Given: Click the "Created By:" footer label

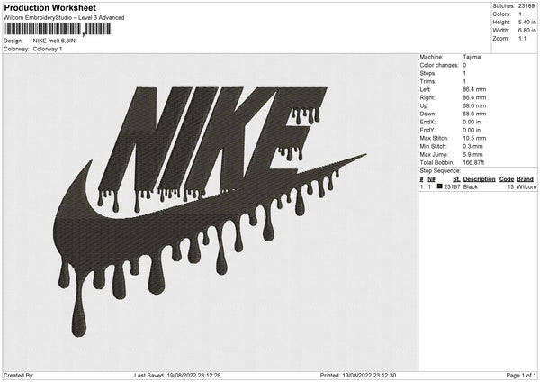Looking at the screenshot, I should click(19, 375).
